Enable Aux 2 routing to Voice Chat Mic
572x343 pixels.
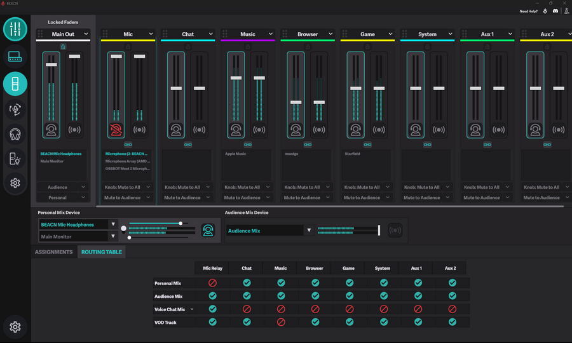coord(453,309)
